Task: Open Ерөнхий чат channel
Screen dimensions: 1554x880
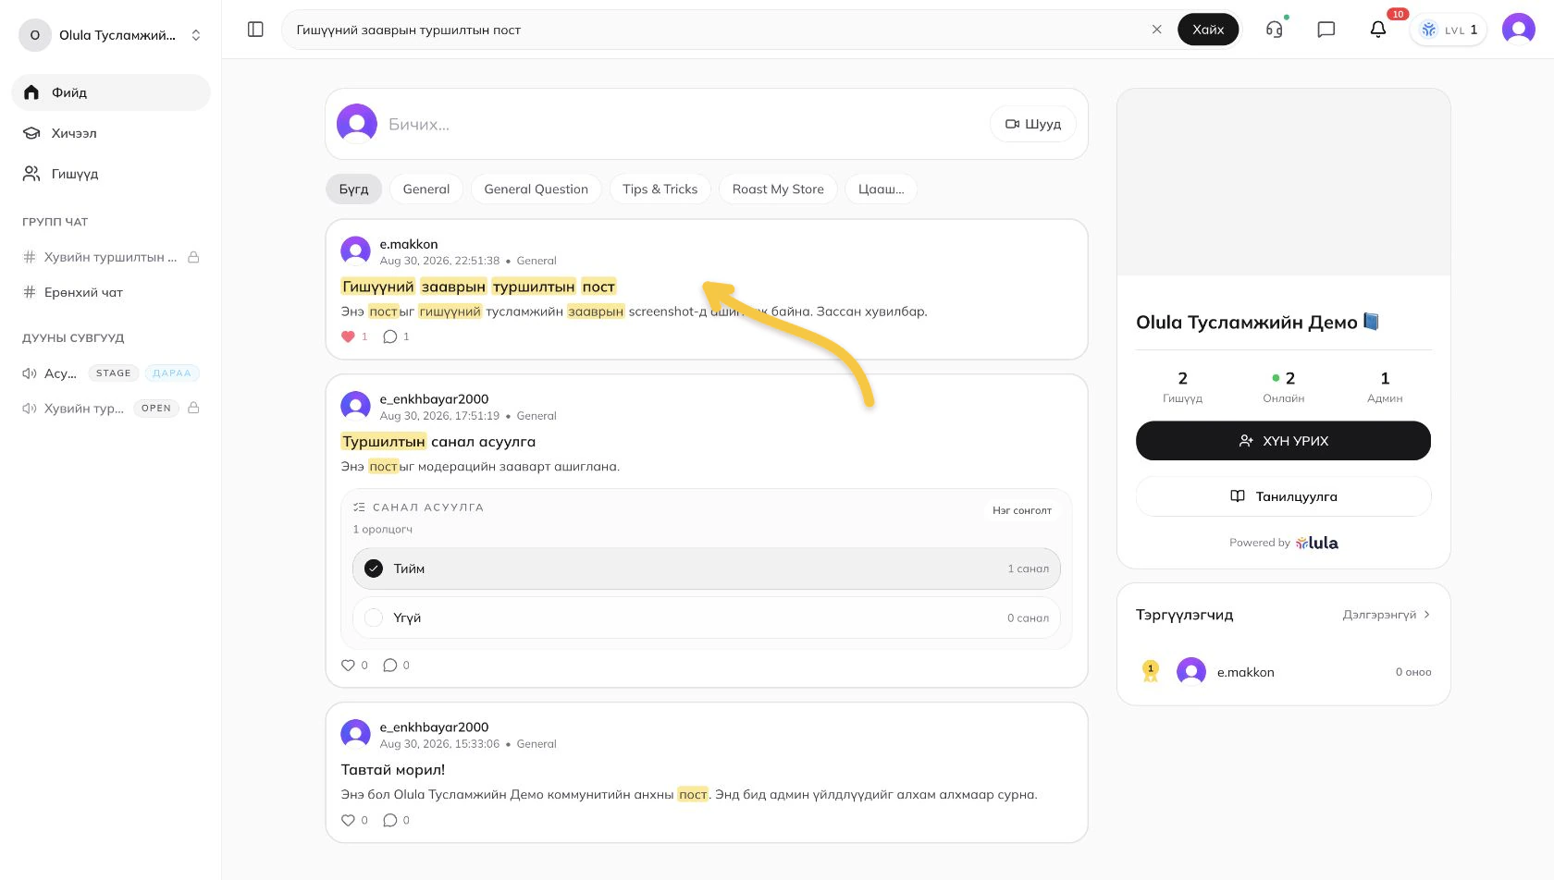Action: pos(111,292)
